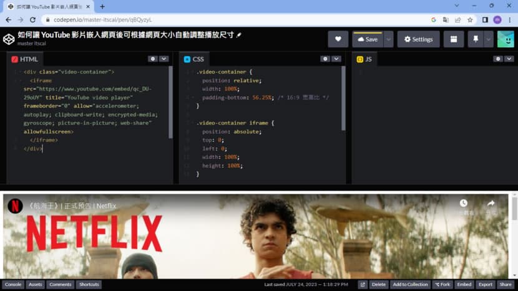Open the Comments panel

[x=60, y=284]
